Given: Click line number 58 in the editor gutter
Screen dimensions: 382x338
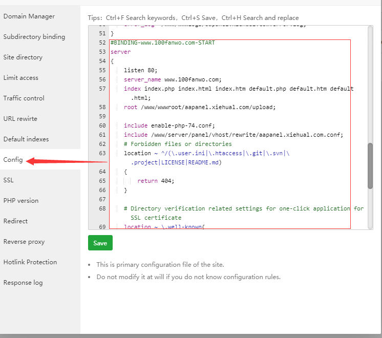Looking at the screenshot, I should [101, 107].
